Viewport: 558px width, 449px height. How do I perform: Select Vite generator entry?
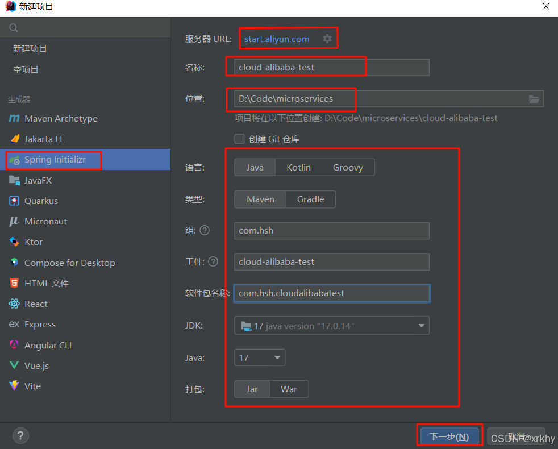[x=85, y=385]
